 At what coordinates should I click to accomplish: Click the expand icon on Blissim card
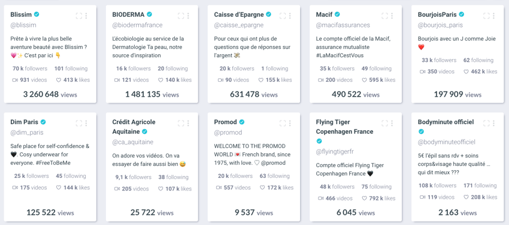79,16
